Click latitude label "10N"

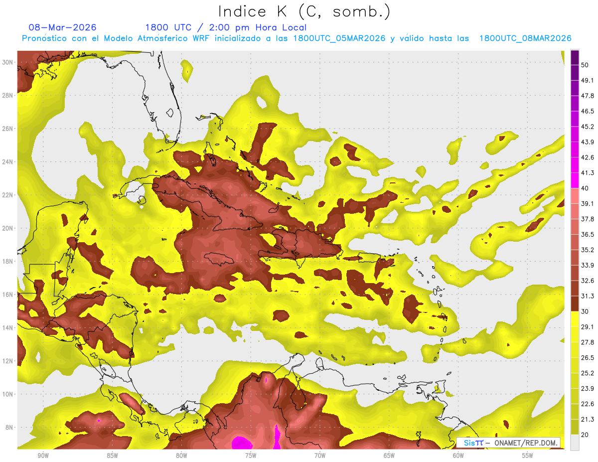[7, 394]
